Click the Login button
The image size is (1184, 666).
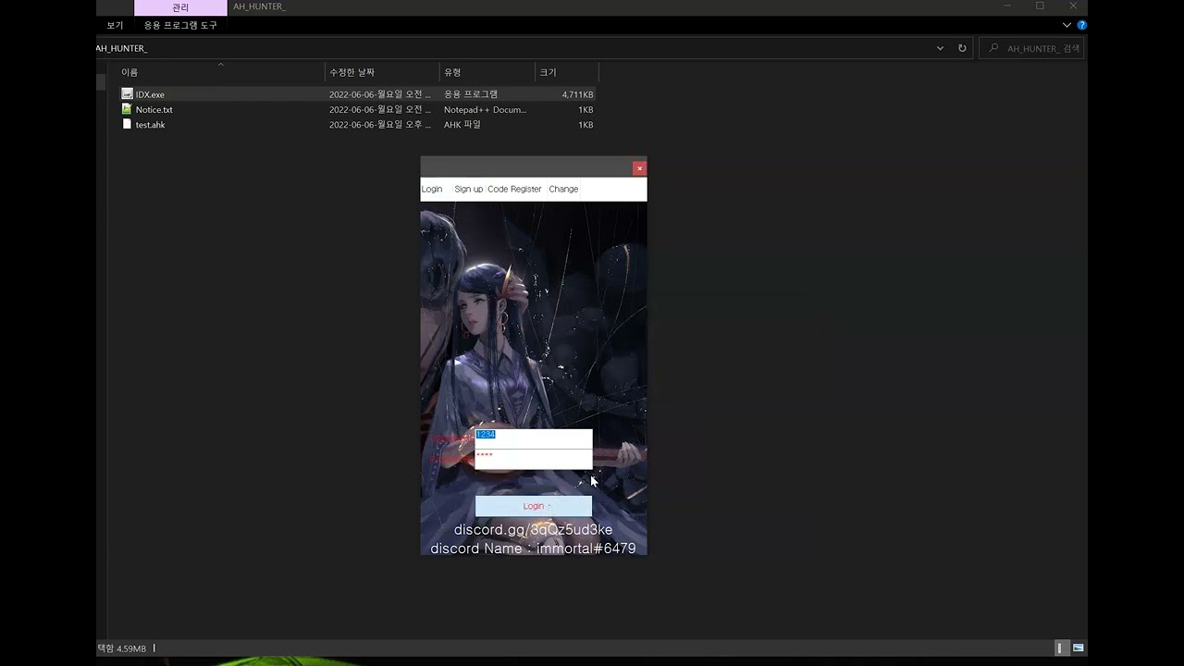point(534,506)
